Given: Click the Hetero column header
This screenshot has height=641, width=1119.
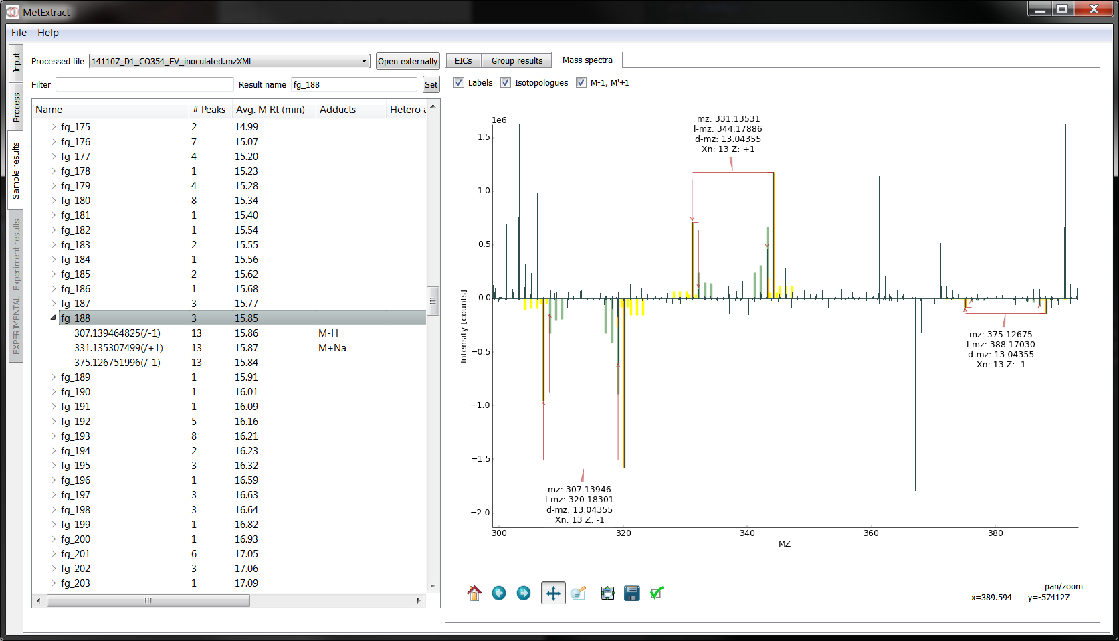Looking at the screenshot, I should [407, 109].
